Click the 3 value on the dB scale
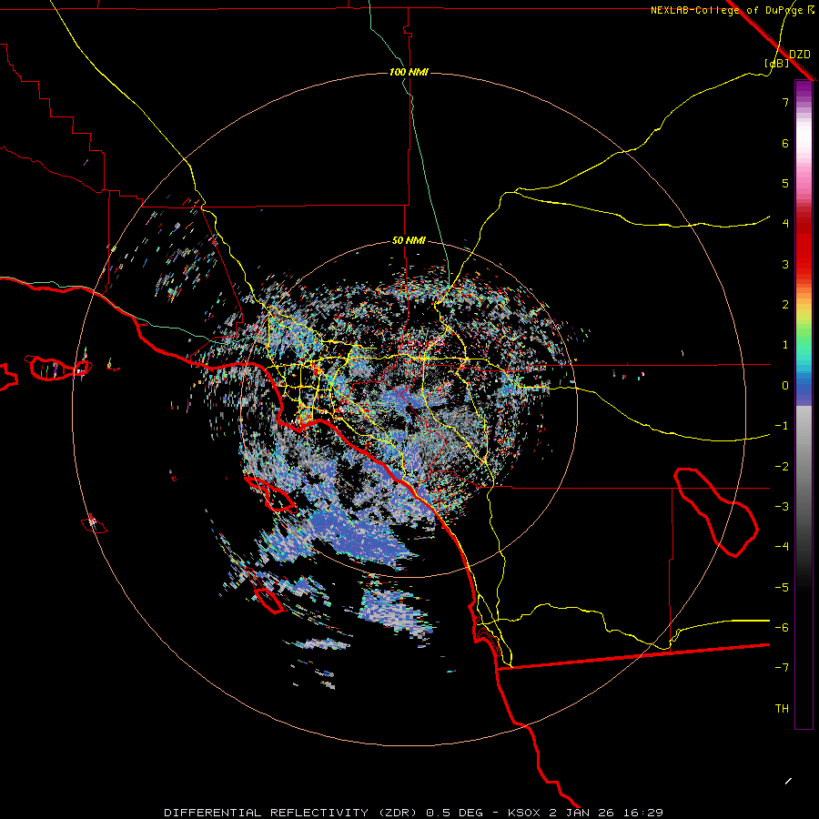The width and height of the screenshot is (819, 819). (785, 264)
